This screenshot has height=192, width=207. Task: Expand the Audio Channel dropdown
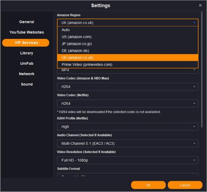tap(128, 144)
